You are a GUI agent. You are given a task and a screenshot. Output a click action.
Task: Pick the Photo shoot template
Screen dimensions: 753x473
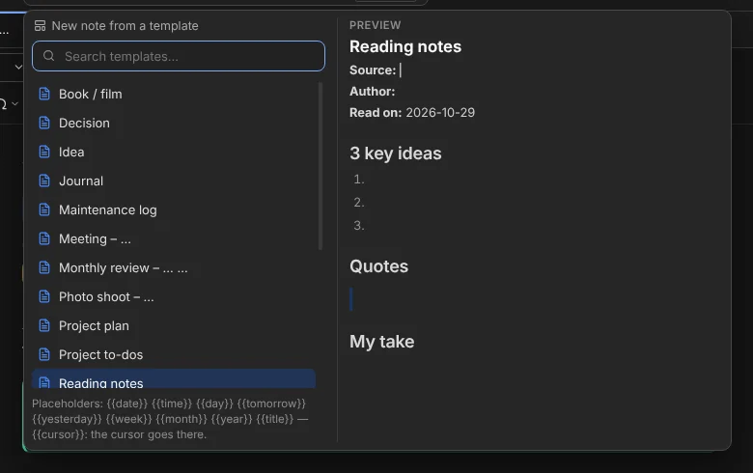coord(174,296)
